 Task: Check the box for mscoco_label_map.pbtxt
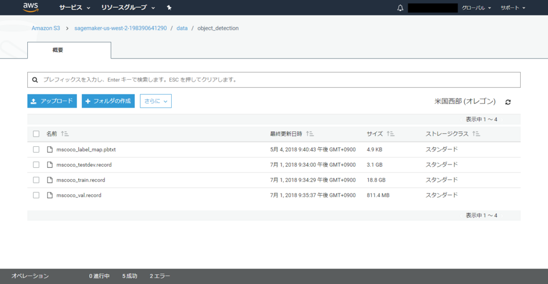(x=36, y=150)
